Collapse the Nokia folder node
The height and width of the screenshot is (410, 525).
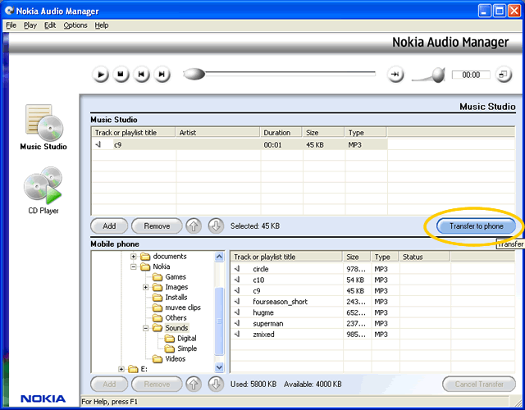[134, 266]
